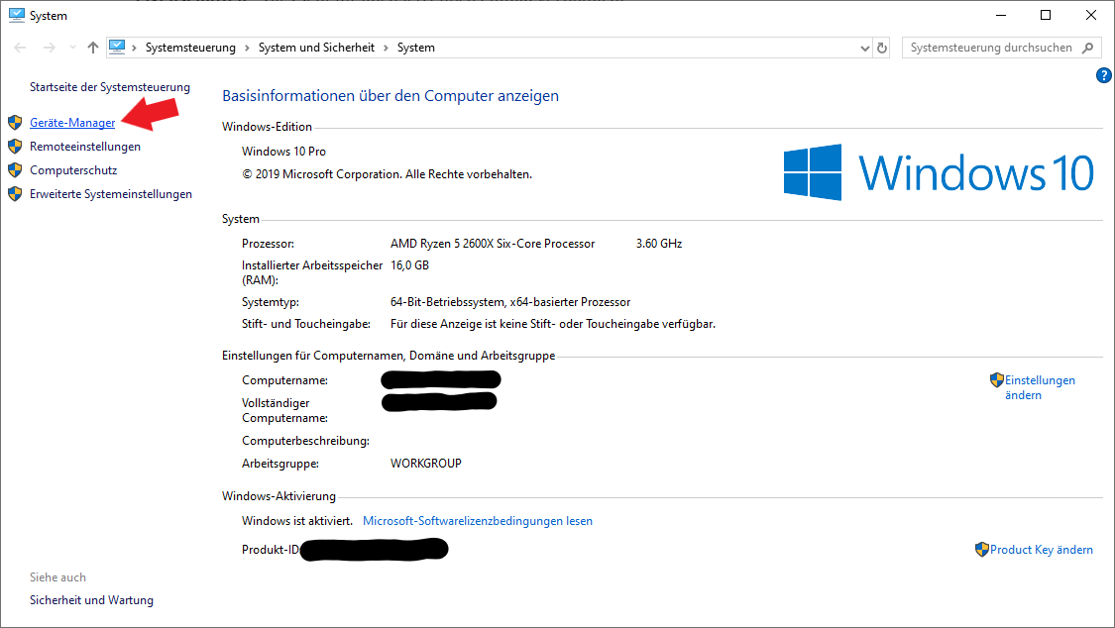Click the magnifier icon in the search box
Image resolution: width=1115 pixels, height=628 pixels.
point(1087,47)
